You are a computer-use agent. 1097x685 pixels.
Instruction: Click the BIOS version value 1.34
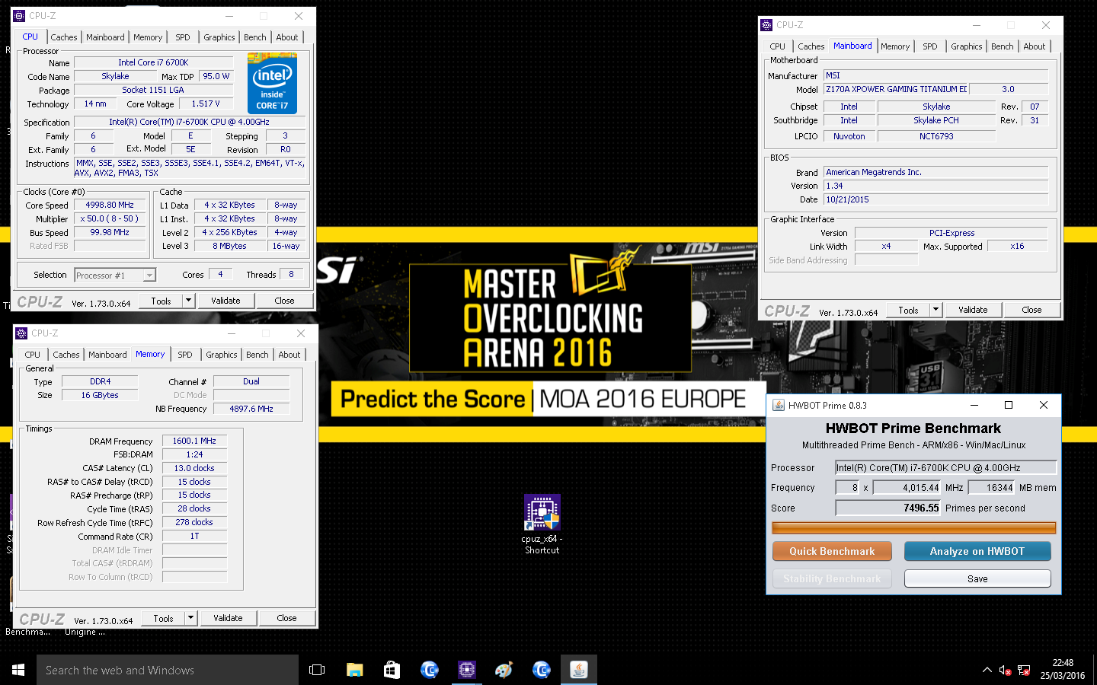pyautogui.click(x=936, y=186)
